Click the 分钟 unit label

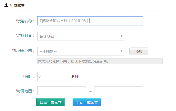click(x=75, y=77)
